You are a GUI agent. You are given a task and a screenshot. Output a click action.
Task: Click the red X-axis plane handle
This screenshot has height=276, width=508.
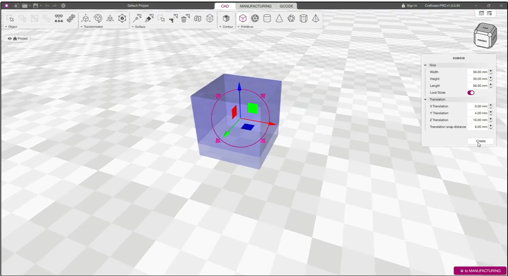[x=234, y=112]
